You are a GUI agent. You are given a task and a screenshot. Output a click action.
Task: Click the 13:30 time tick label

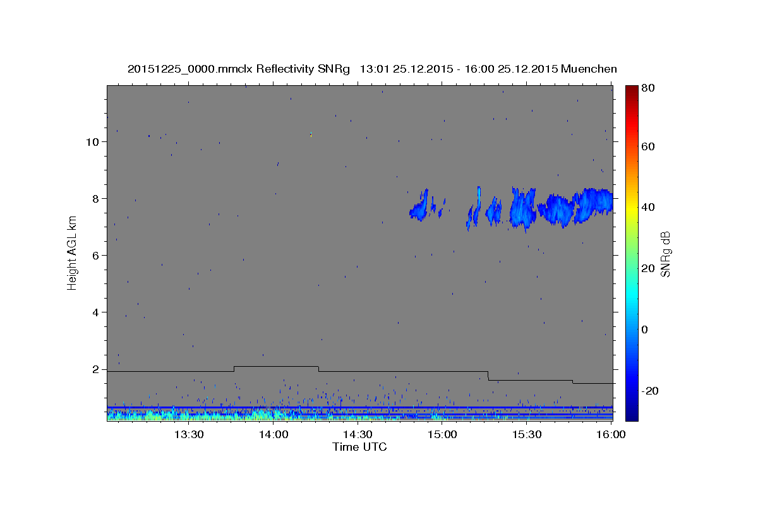(188, 434)
